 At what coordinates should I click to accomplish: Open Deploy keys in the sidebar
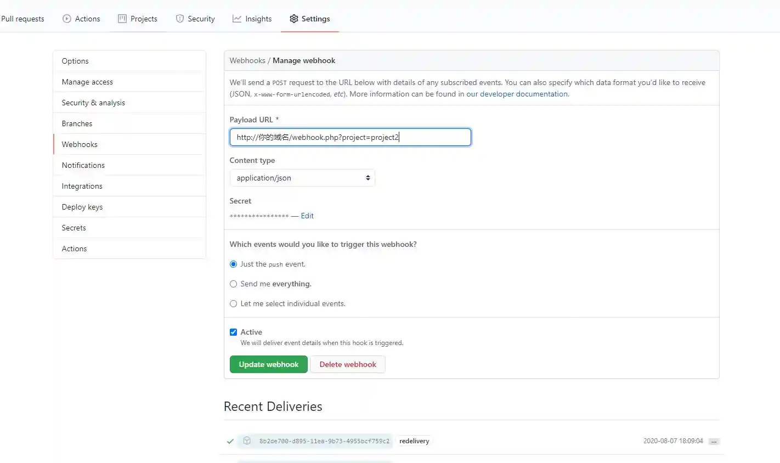point(82,207)
